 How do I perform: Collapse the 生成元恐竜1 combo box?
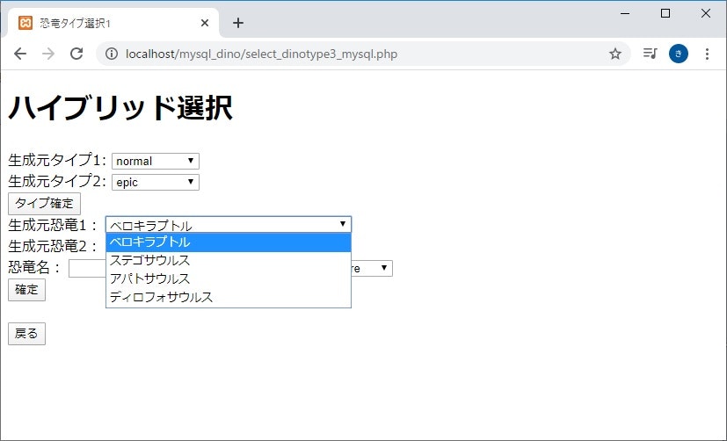pyautogui.click(x=229, y=225)
